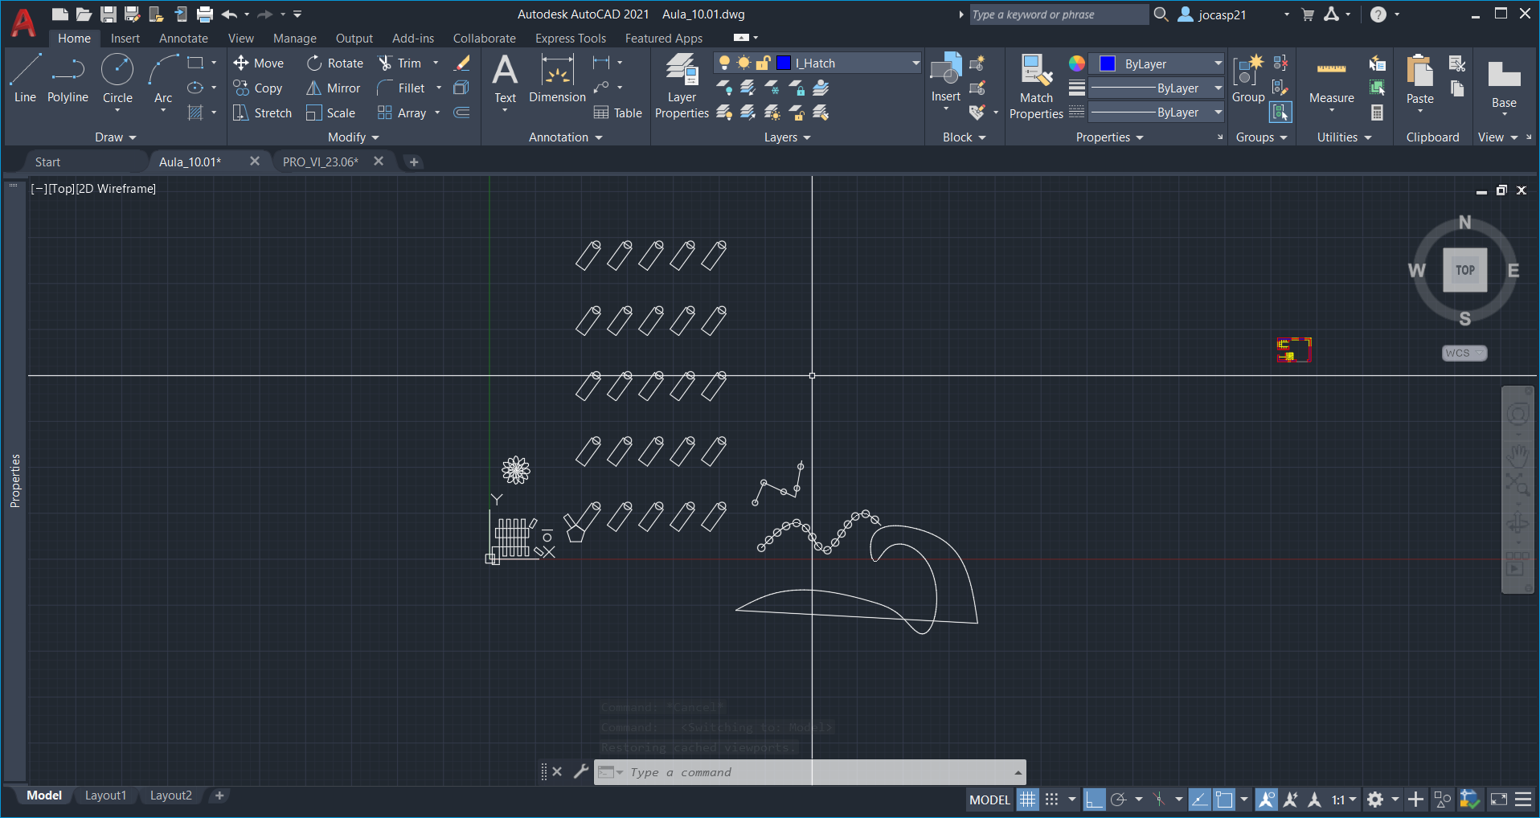Open the ByLayer lineweight dropdown
This screenshot has width=1540, height=818.
pos(1218,88)
